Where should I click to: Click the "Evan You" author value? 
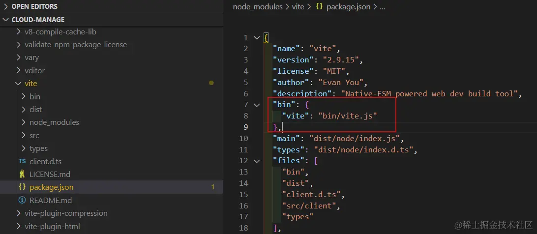tap(341, 83)
